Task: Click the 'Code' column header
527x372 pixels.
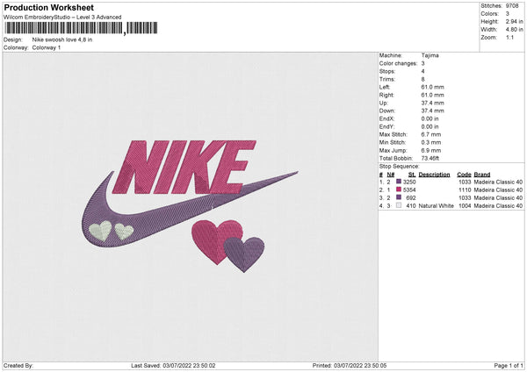Action: pos(464,175)
